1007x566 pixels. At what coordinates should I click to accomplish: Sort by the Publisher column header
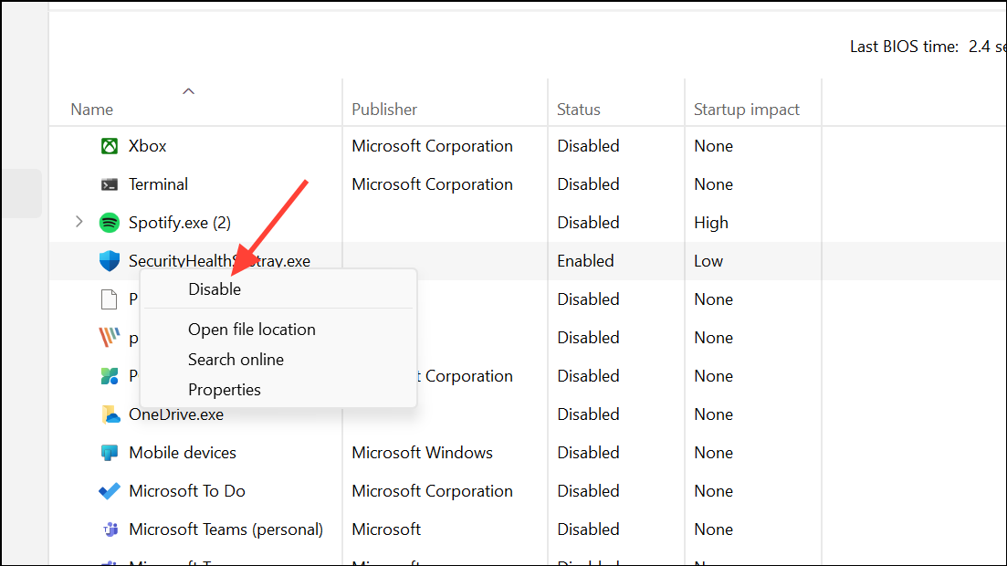coord(384,110)
